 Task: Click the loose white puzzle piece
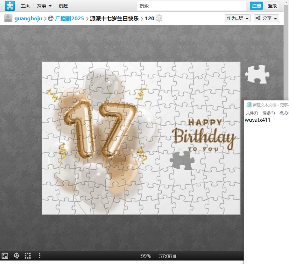pos(257,74)
